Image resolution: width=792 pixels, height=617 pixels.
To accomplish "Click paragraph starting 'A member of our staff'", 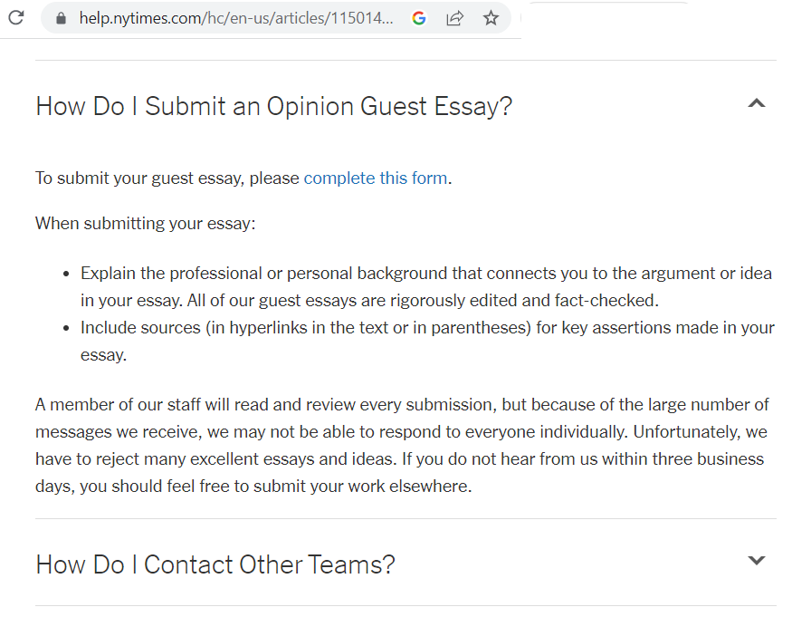I will pyautogui.click(x=402, y=445).
